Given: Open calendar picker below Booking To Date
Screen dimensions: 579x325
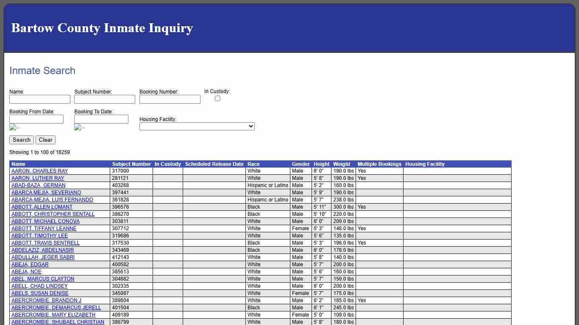Looking at the screenshot, I should tap(79, 127).
